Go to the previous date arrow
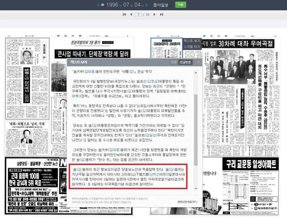Viewport: 287px width, 218px height. [x=98, y=5]
